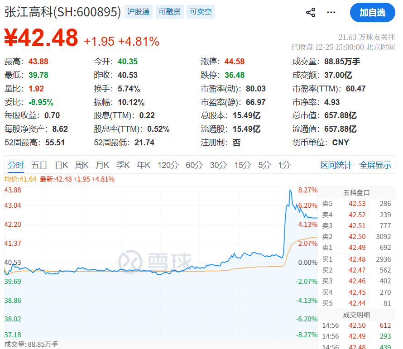Open 区间统计 statistics

[x=338, y=165]
